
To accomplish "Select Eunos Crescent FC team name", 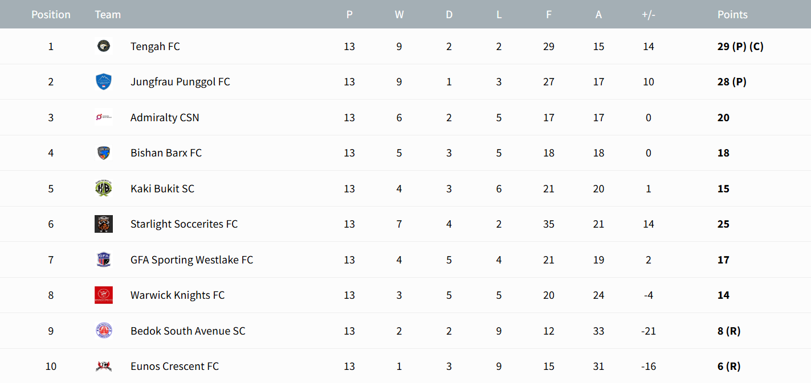I will click(x=174, y=366).
